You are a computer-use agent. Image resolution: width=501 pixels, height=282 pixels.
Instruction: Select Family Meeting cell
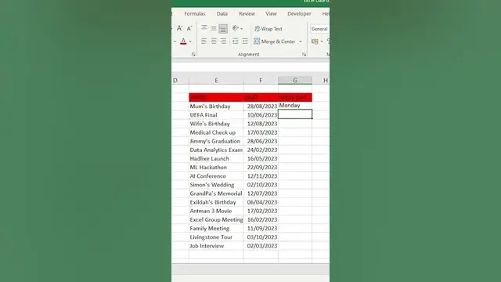click(x=216, y=228)
